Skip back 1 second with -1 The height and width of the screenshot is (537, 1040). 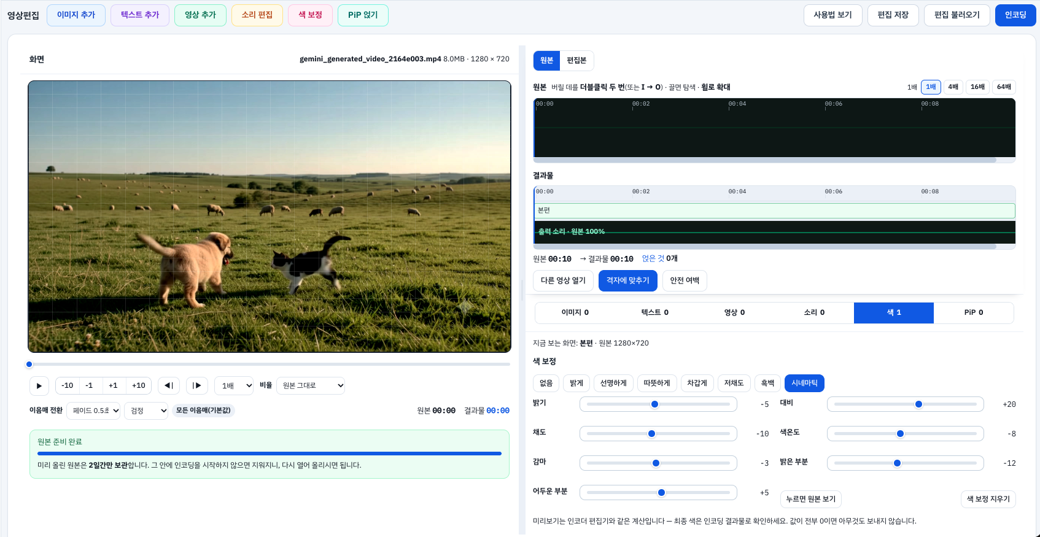[90, 385]
